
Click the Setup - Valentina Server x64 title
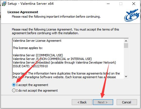tap(31, 4)
